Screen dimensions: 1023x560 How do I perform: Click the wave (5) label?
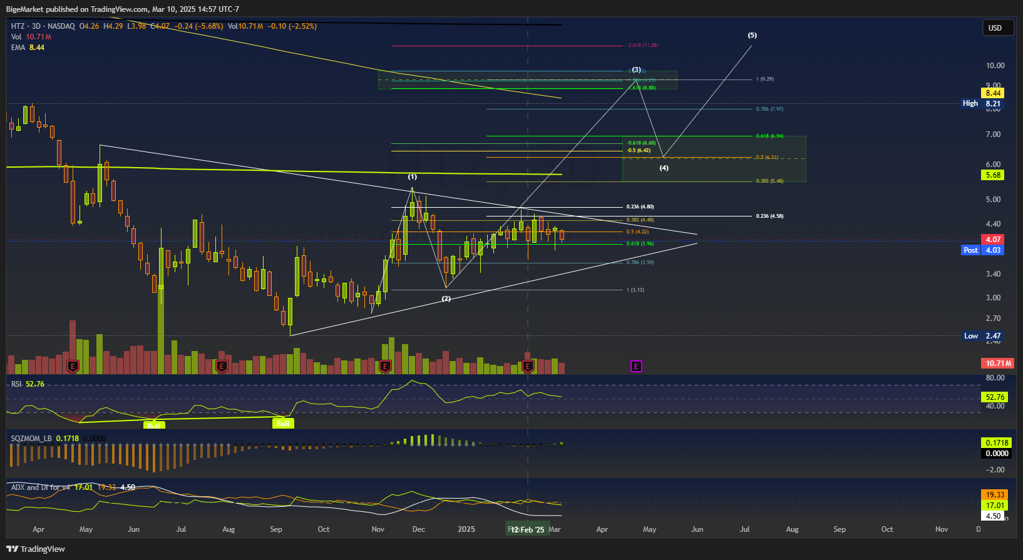(x=752, y=36)
